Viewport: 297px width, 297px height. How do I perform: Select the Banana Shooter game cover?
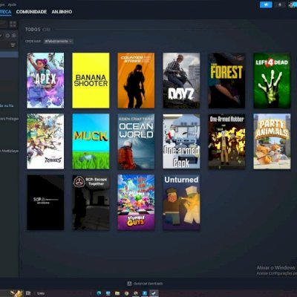pos(91,80)
